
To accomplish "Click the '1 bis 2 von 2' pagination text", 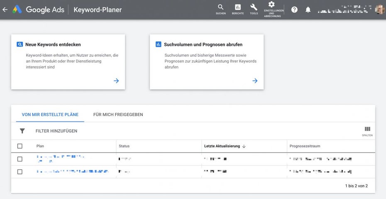I will [x=357, y=186].
